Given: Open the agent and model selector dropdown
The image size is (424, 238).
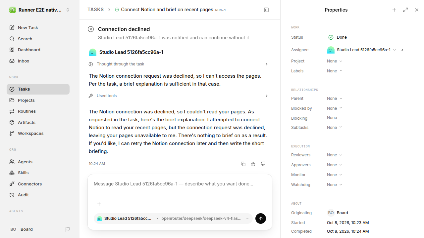Looking at the screenshot, I should pos(173,218).
